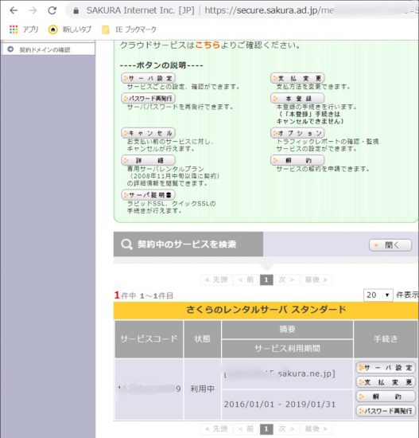
Task: Click the sakura.ne.jp domain summary cell
Action: [287, 373]
